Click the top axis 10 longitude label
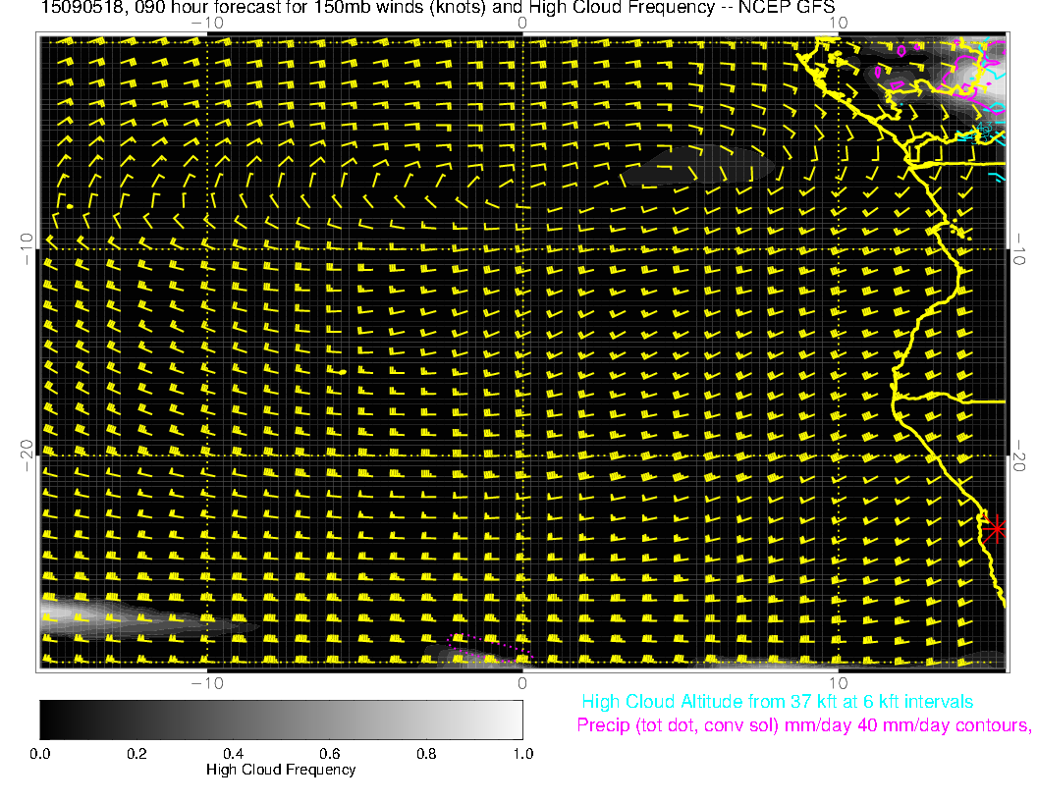 [838, 24]
